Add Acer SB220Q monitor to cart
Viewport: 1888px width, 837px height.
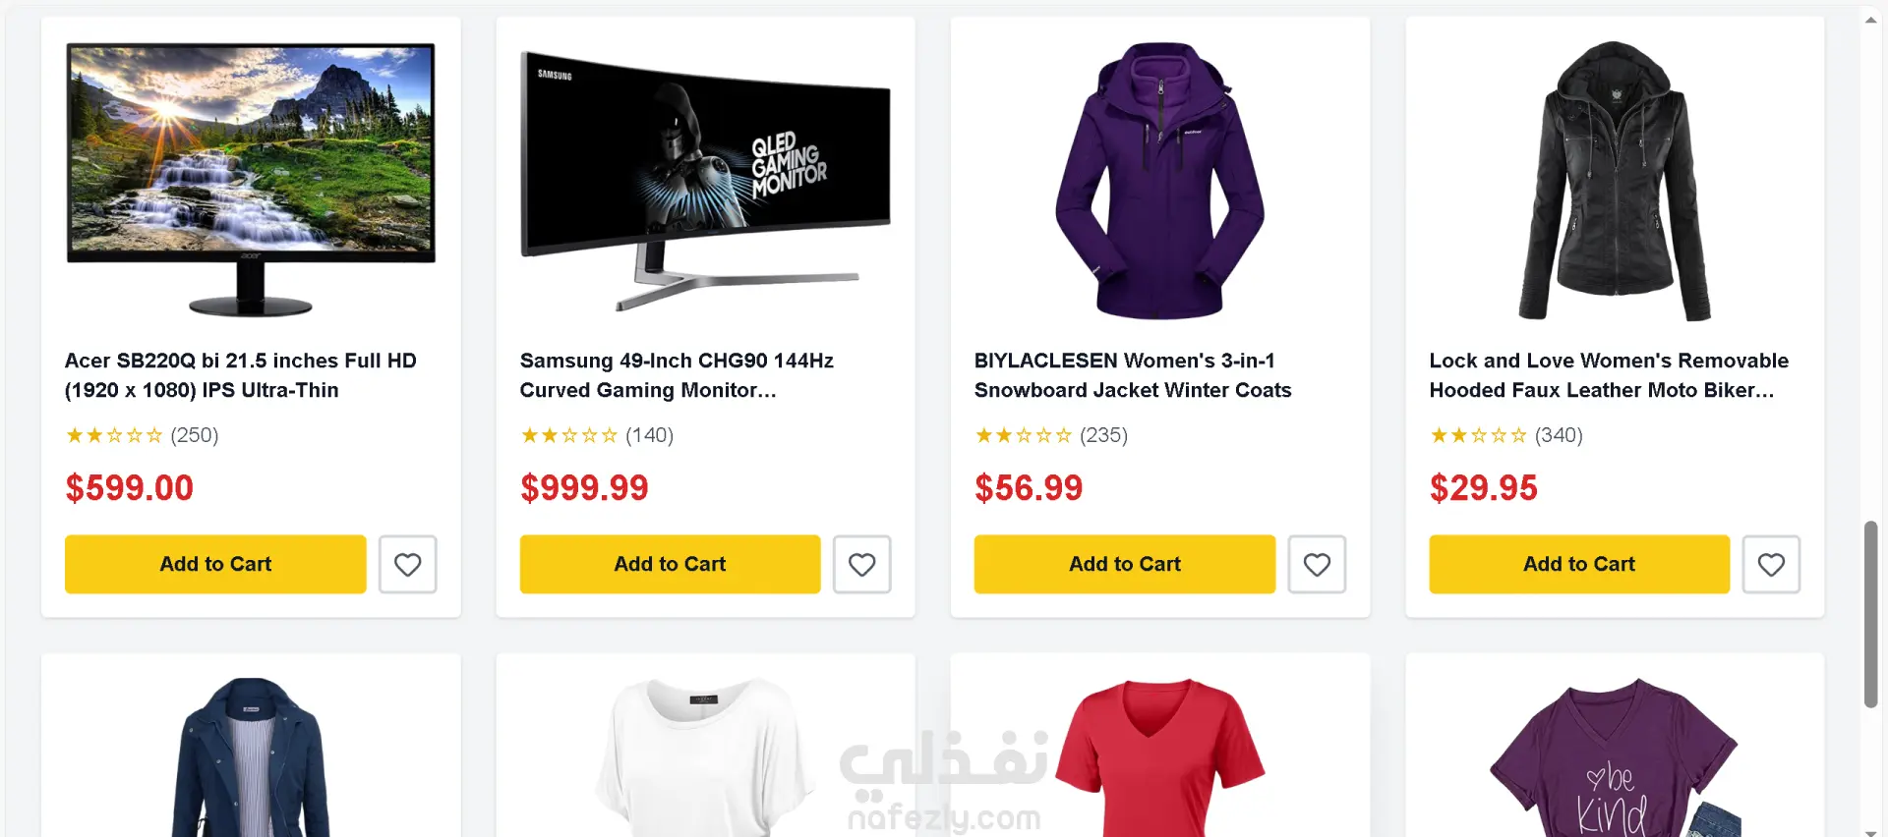pyautogui.click(x=215, y=564)
